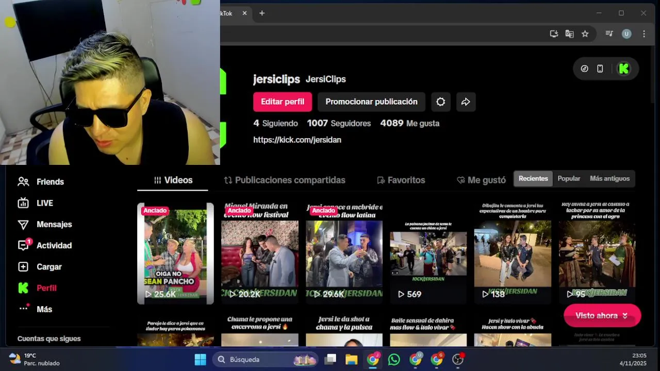Open Task View on the taskbar

[x=331, y=359]
